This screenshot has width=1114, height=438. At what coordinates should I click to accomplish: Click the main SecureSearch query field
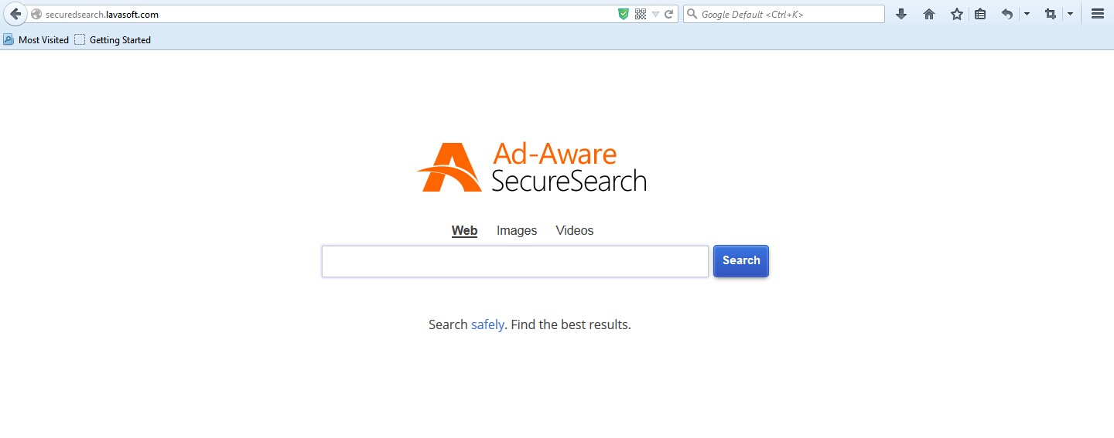(515, 261)
